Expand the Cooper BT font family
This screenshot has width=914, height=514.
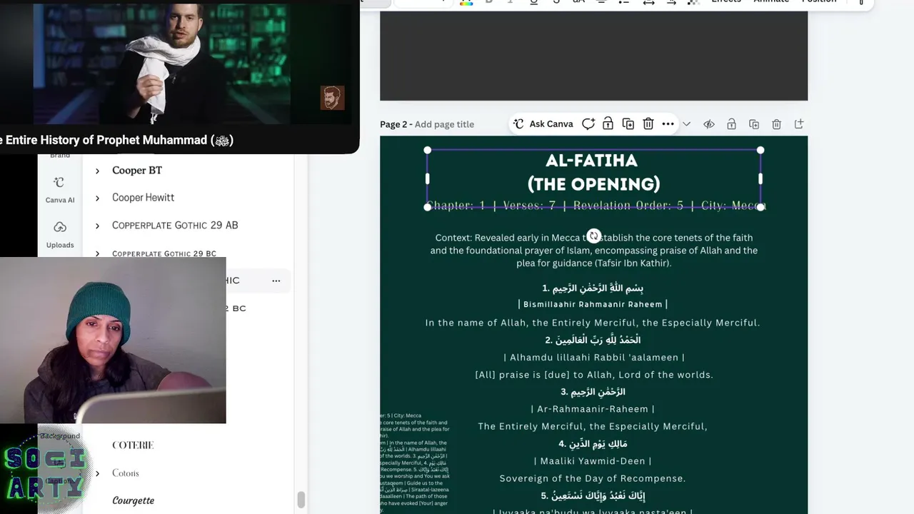(97, 171)
